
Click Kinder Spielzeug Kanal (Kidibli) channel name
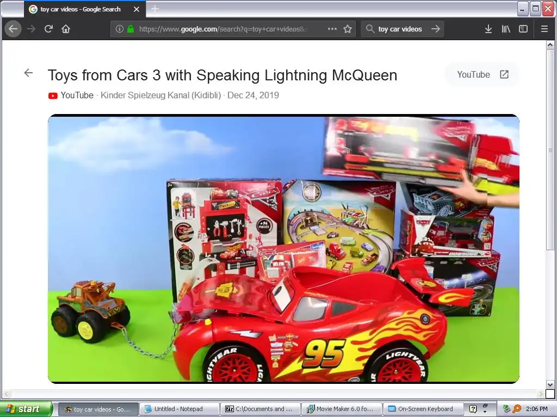tap(161, 96)
